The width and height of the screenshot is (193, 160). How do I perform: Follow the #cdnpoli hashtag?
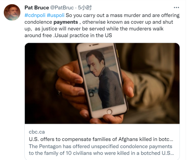[35, 15]
